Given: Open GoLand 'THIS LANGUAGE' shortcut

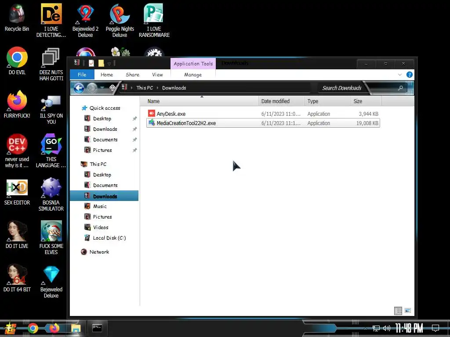Looking at the screenshot, I should pyautogui.click(x=51, y=151).
